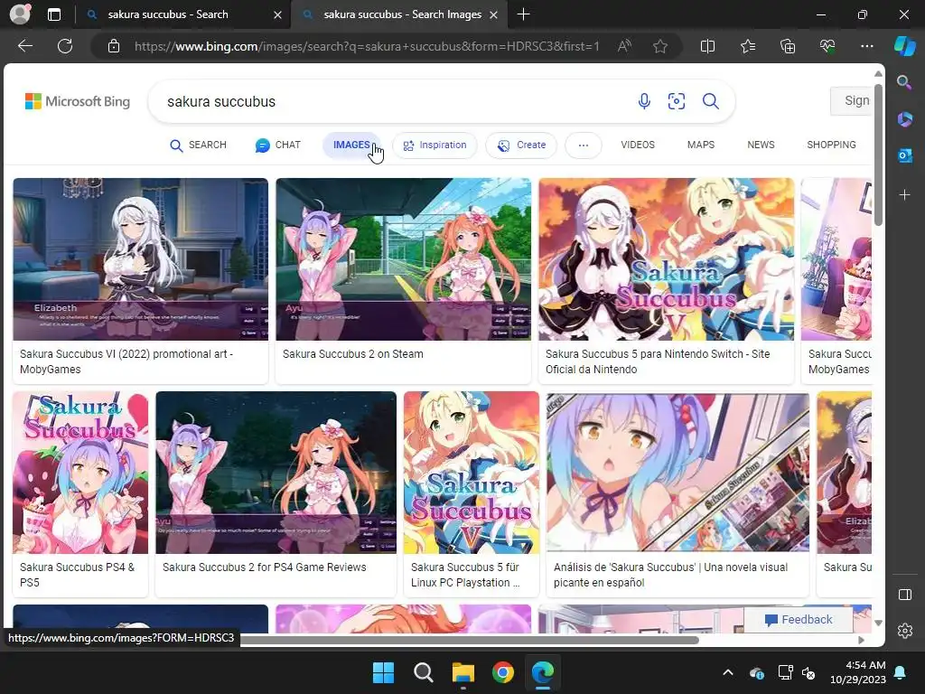925x694 pixels.
Task: Open the clock showing 4:54 AM
Action: click(858, 672)
